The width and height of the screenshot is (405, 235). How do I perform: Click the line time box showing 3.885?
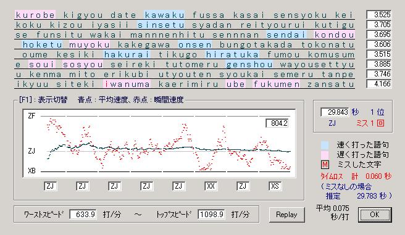click(x=379, y=64)
